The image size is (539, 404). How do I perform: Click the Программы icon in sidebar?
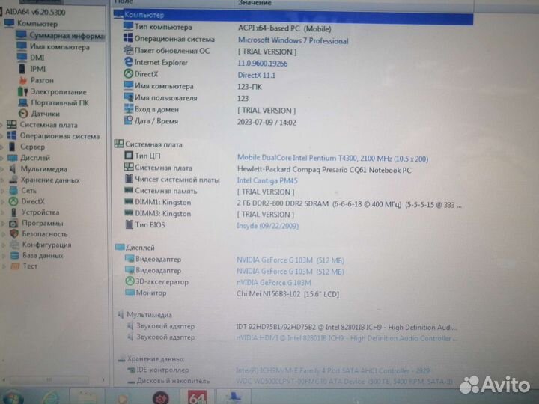[13, 223]
